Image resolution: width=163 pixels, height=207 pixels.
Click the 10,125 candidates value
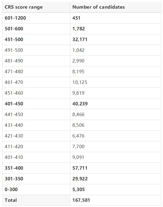[80, 82]
